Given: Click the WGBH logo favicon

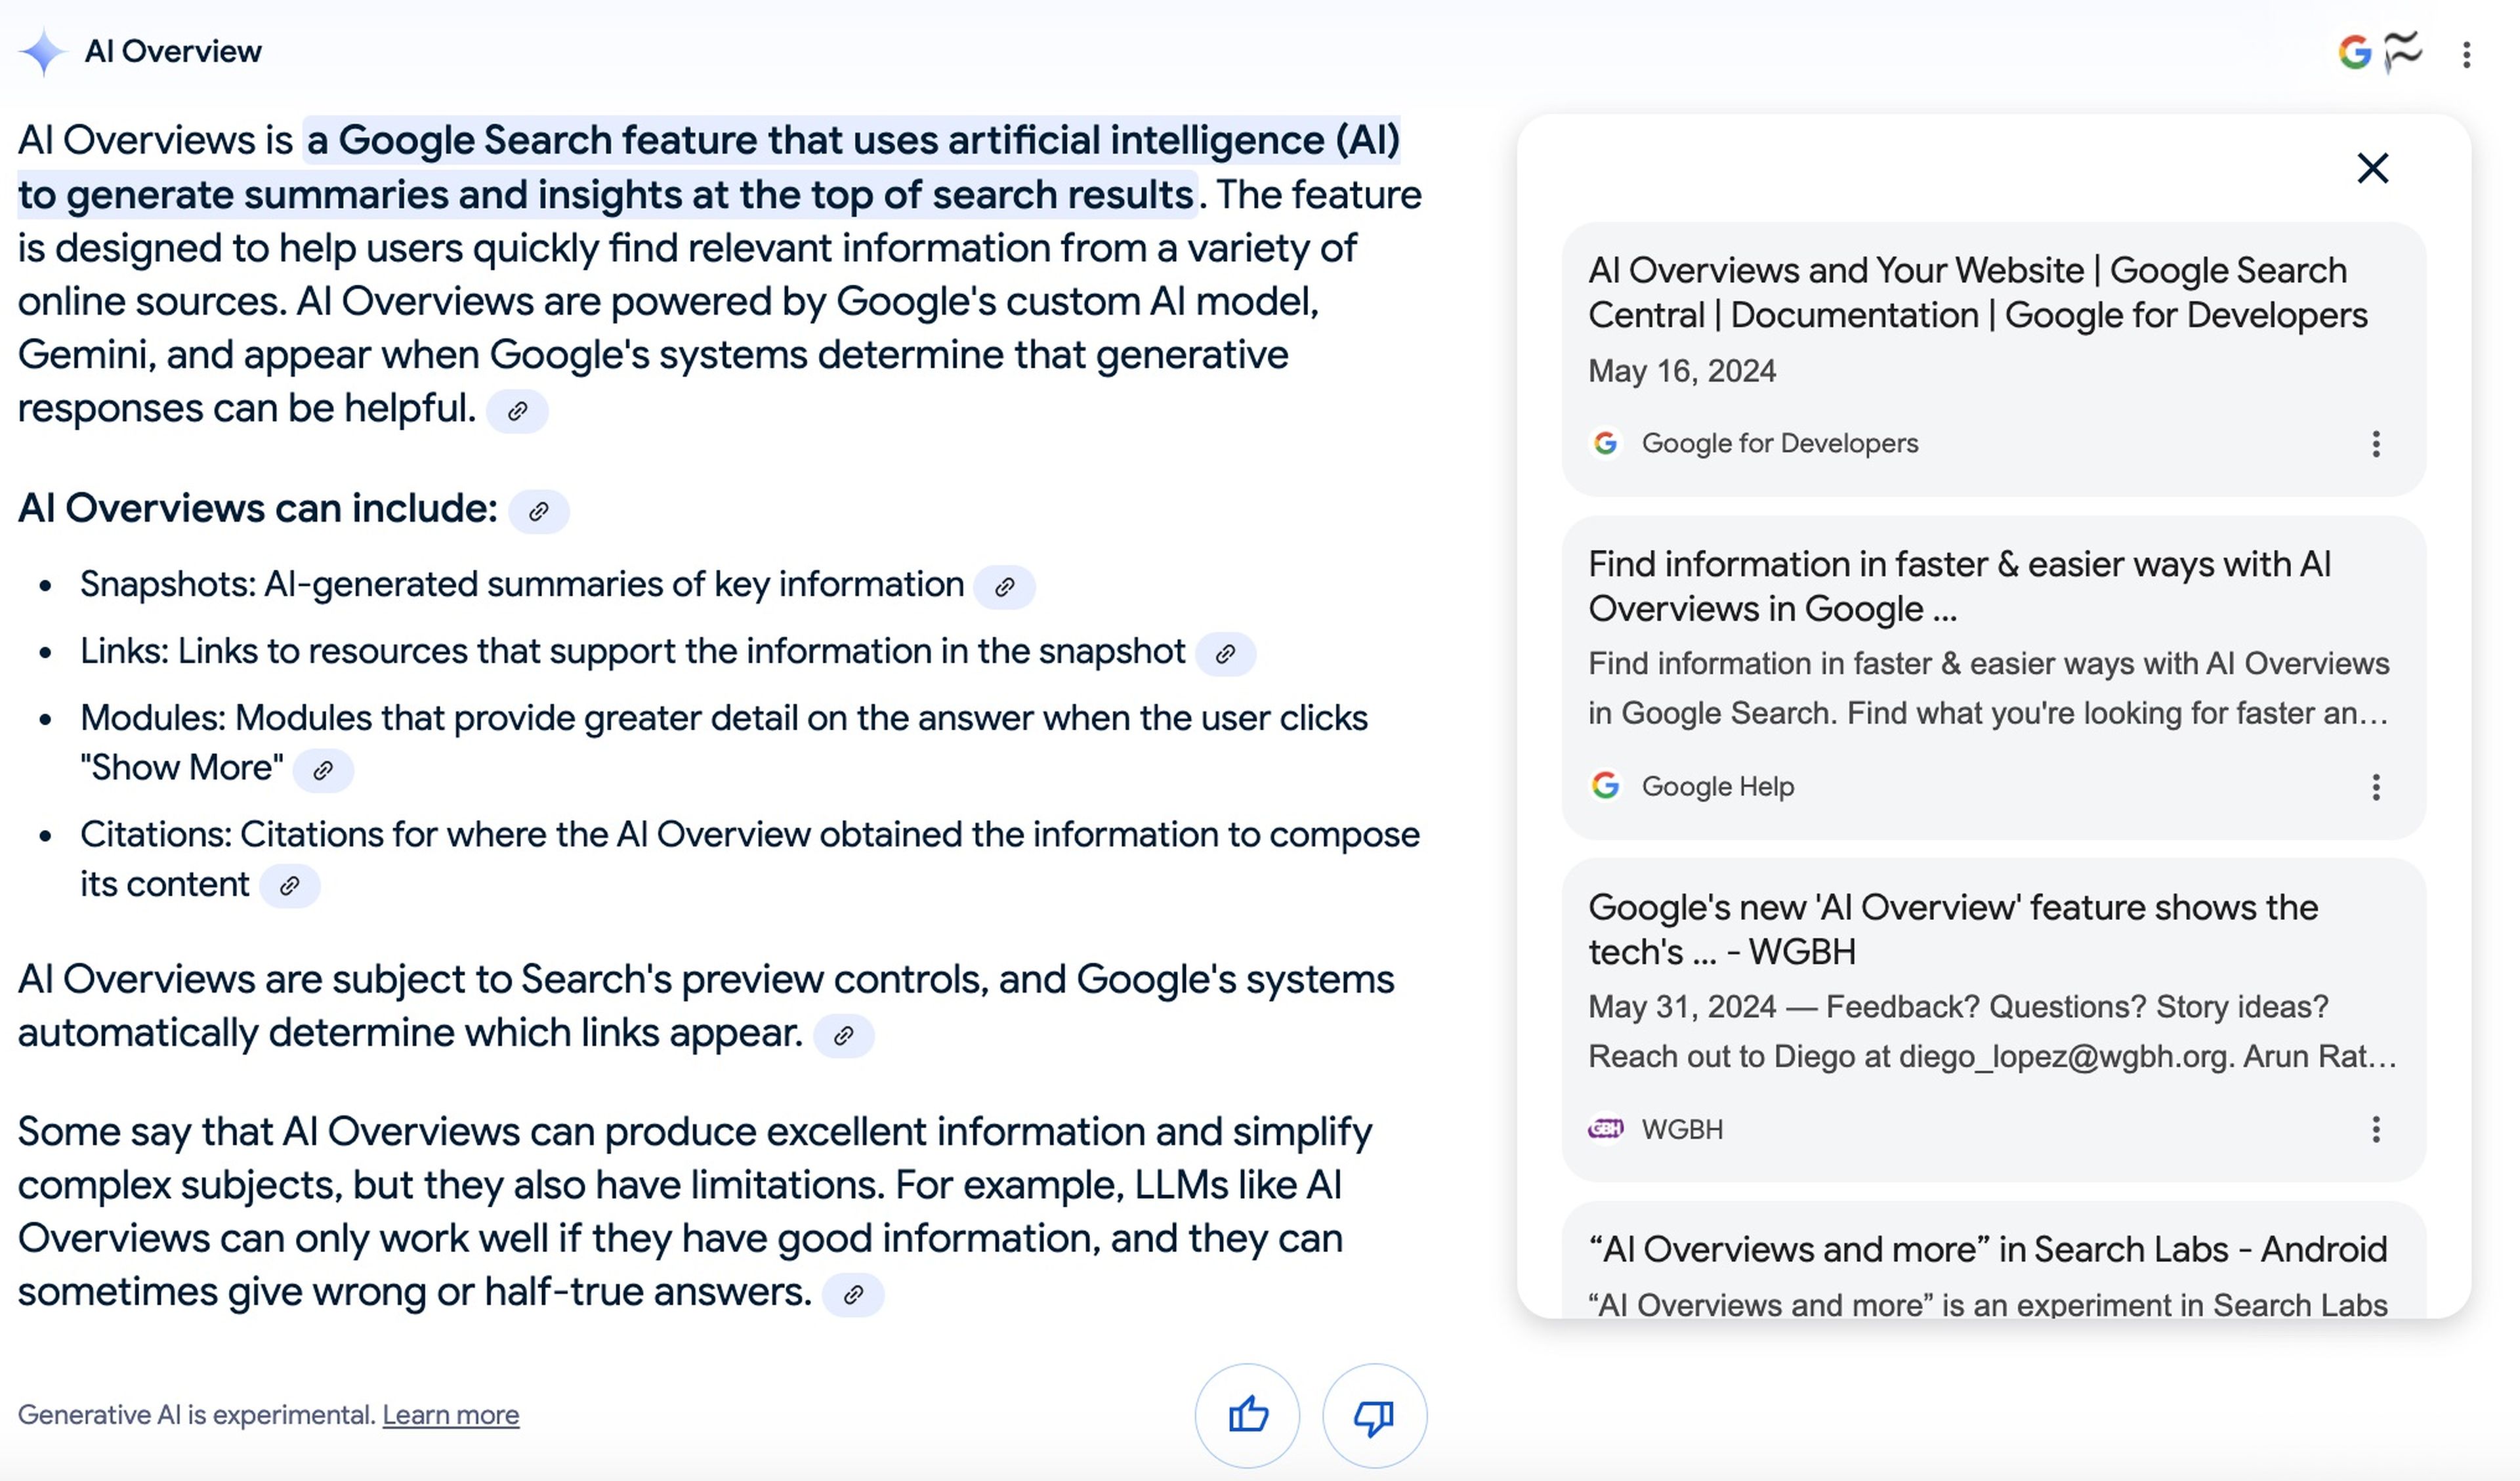Looking at the screenshot, I should 1605,1129.
